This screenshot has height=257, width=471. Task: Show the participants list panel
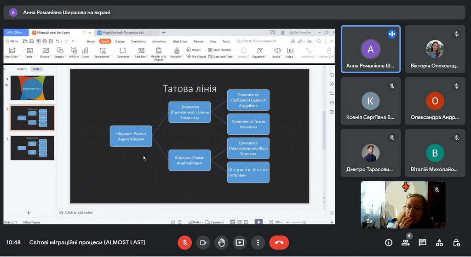point(405,242)
